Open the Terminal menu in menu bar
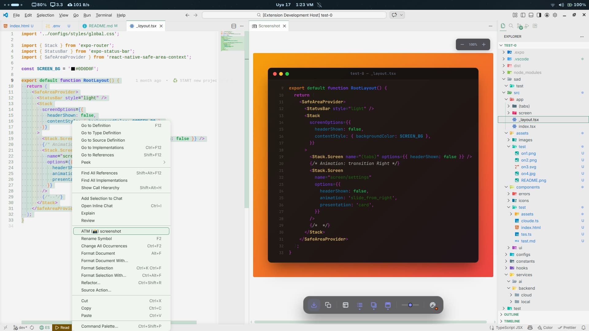 (x=104, y=15)
